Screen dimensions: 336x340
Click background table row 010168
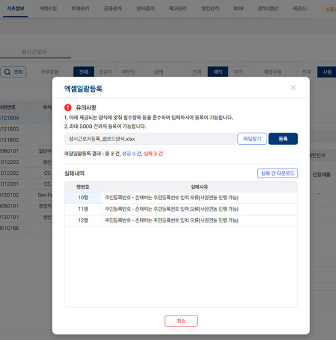(26, 228)
